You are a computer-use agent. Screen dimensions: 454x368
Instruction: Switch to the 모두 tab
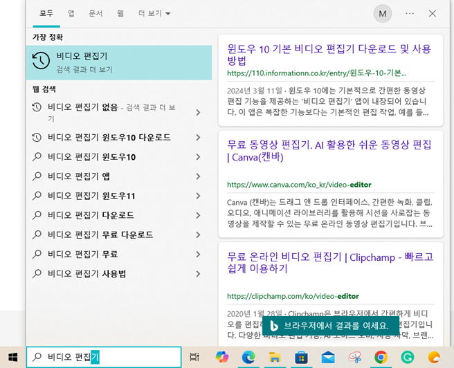click(x=46, y=13)
